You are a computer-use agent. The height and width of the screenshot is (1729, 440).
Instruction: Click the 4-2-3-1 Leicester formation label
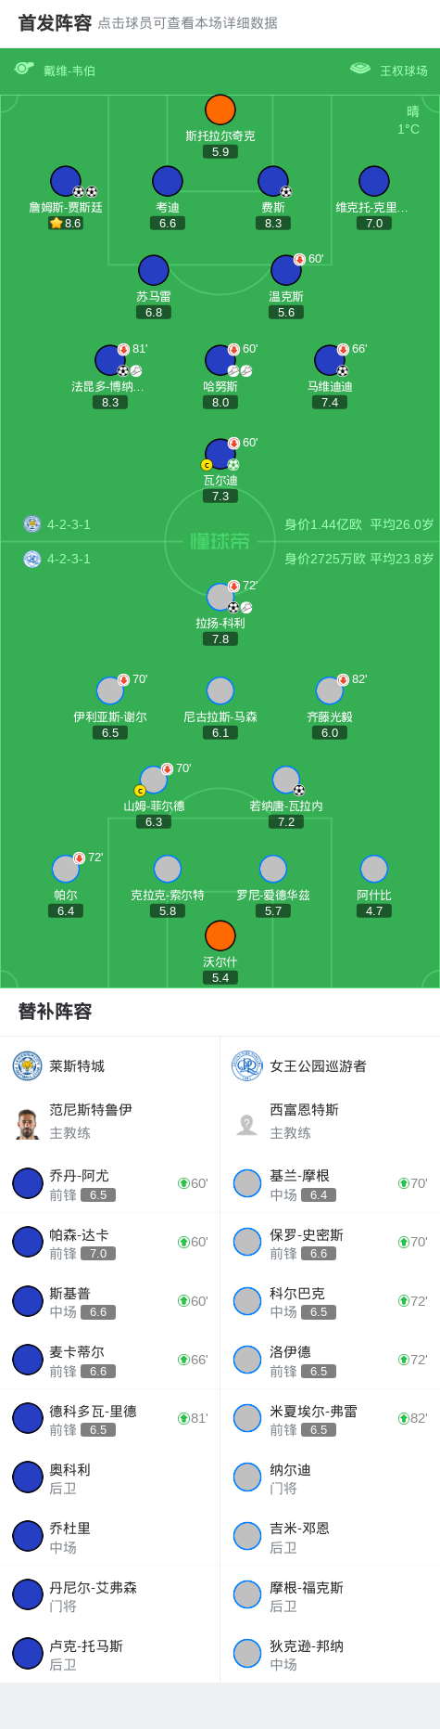69,524
